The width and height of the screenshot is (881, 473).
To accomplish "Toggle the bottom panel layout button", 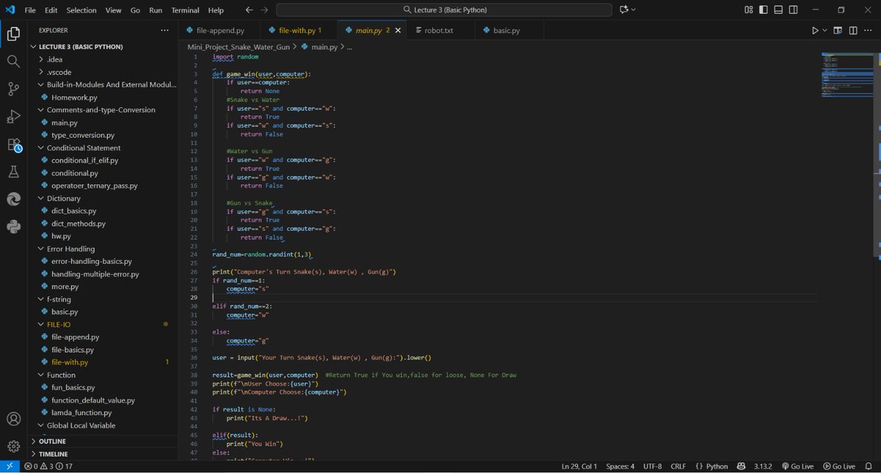I will coord(780,10).
